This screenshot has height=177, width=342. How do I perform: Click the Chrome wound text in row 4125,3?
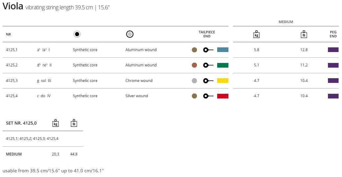click(139, 81)
